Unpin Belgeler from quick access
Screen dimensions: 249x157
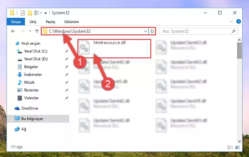click(x=66, y=67)
